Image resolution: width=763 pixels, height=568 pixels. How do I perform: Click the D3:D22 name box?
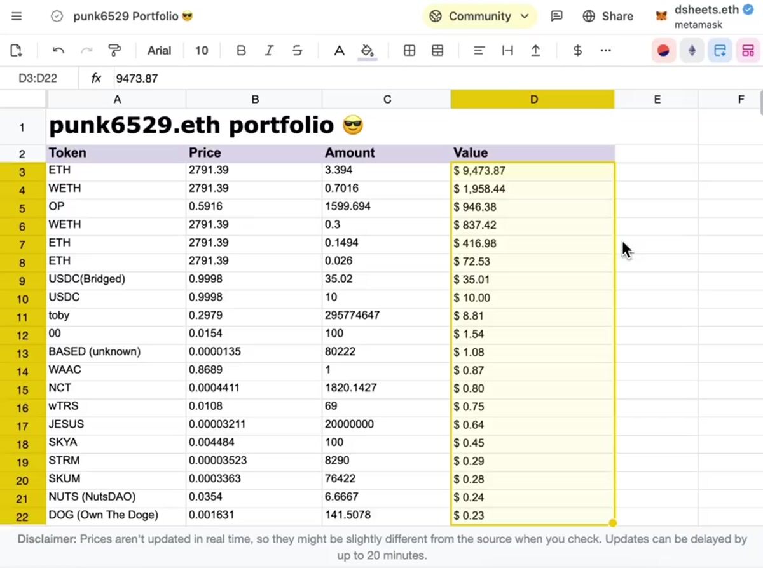(x=38, y=78)
